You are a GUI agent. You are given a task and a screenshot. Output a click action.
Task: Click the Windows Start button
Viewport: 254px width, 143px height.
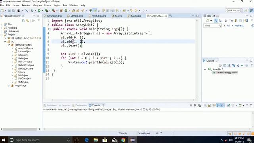(x=3, y=140)
